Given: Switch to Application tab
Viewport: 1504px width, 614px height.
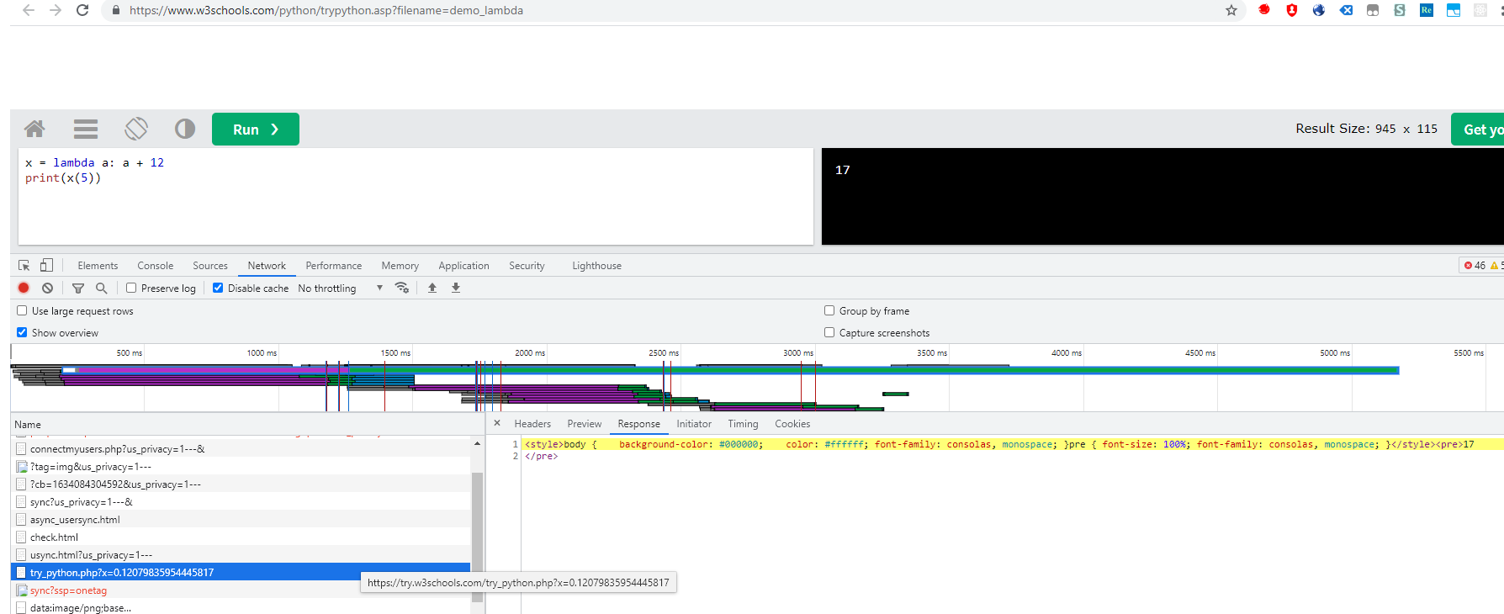Looking at the screenshot, I should (x=463, y=265).
